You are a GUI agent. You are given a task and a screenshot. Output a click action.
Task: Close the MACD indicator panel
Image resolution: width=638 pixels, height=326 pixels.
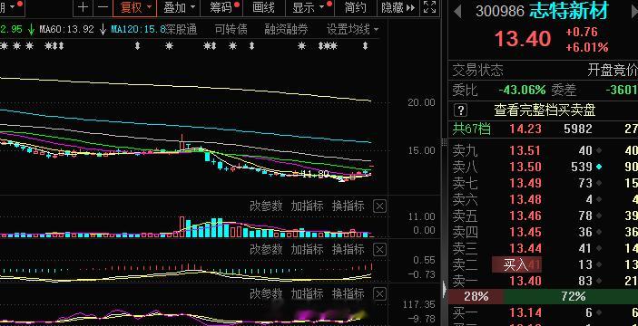coord(379,249)
